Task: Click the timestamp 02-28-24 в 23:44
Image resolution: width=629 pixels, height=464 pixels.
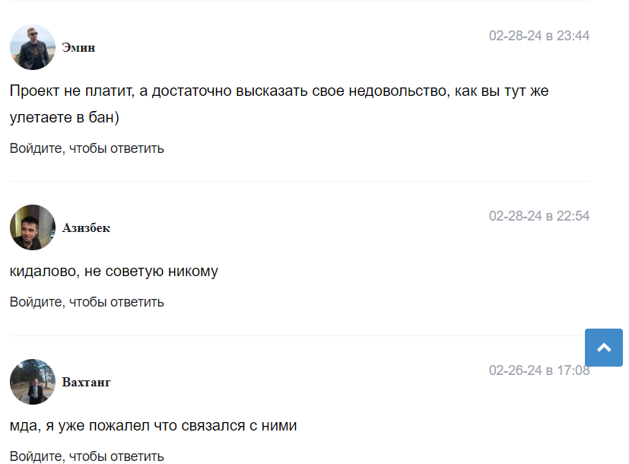Action: point(538,36)
